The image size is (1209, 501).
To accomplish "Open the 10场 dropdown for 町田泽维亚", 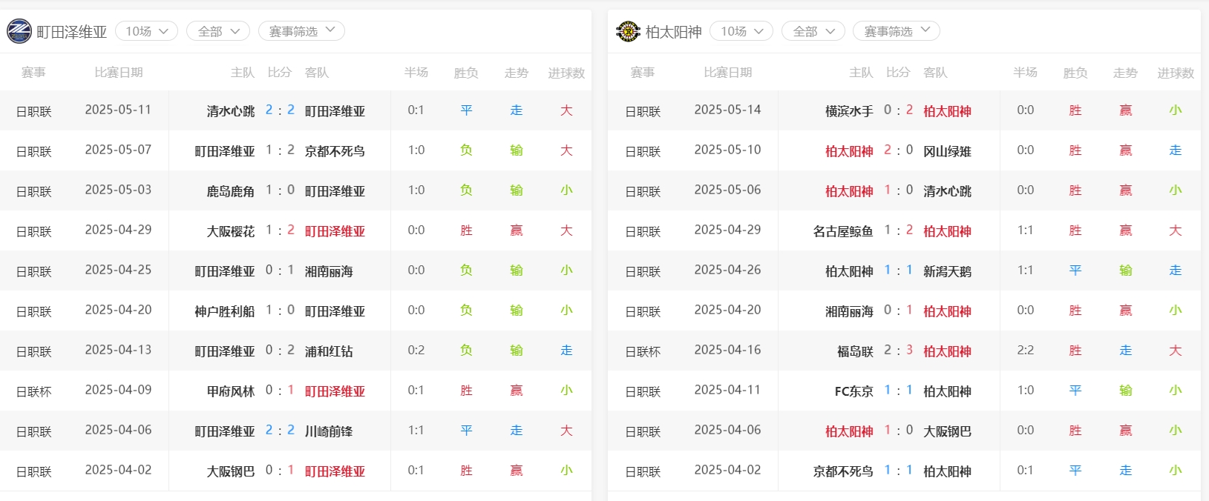I will click(146, 31).
